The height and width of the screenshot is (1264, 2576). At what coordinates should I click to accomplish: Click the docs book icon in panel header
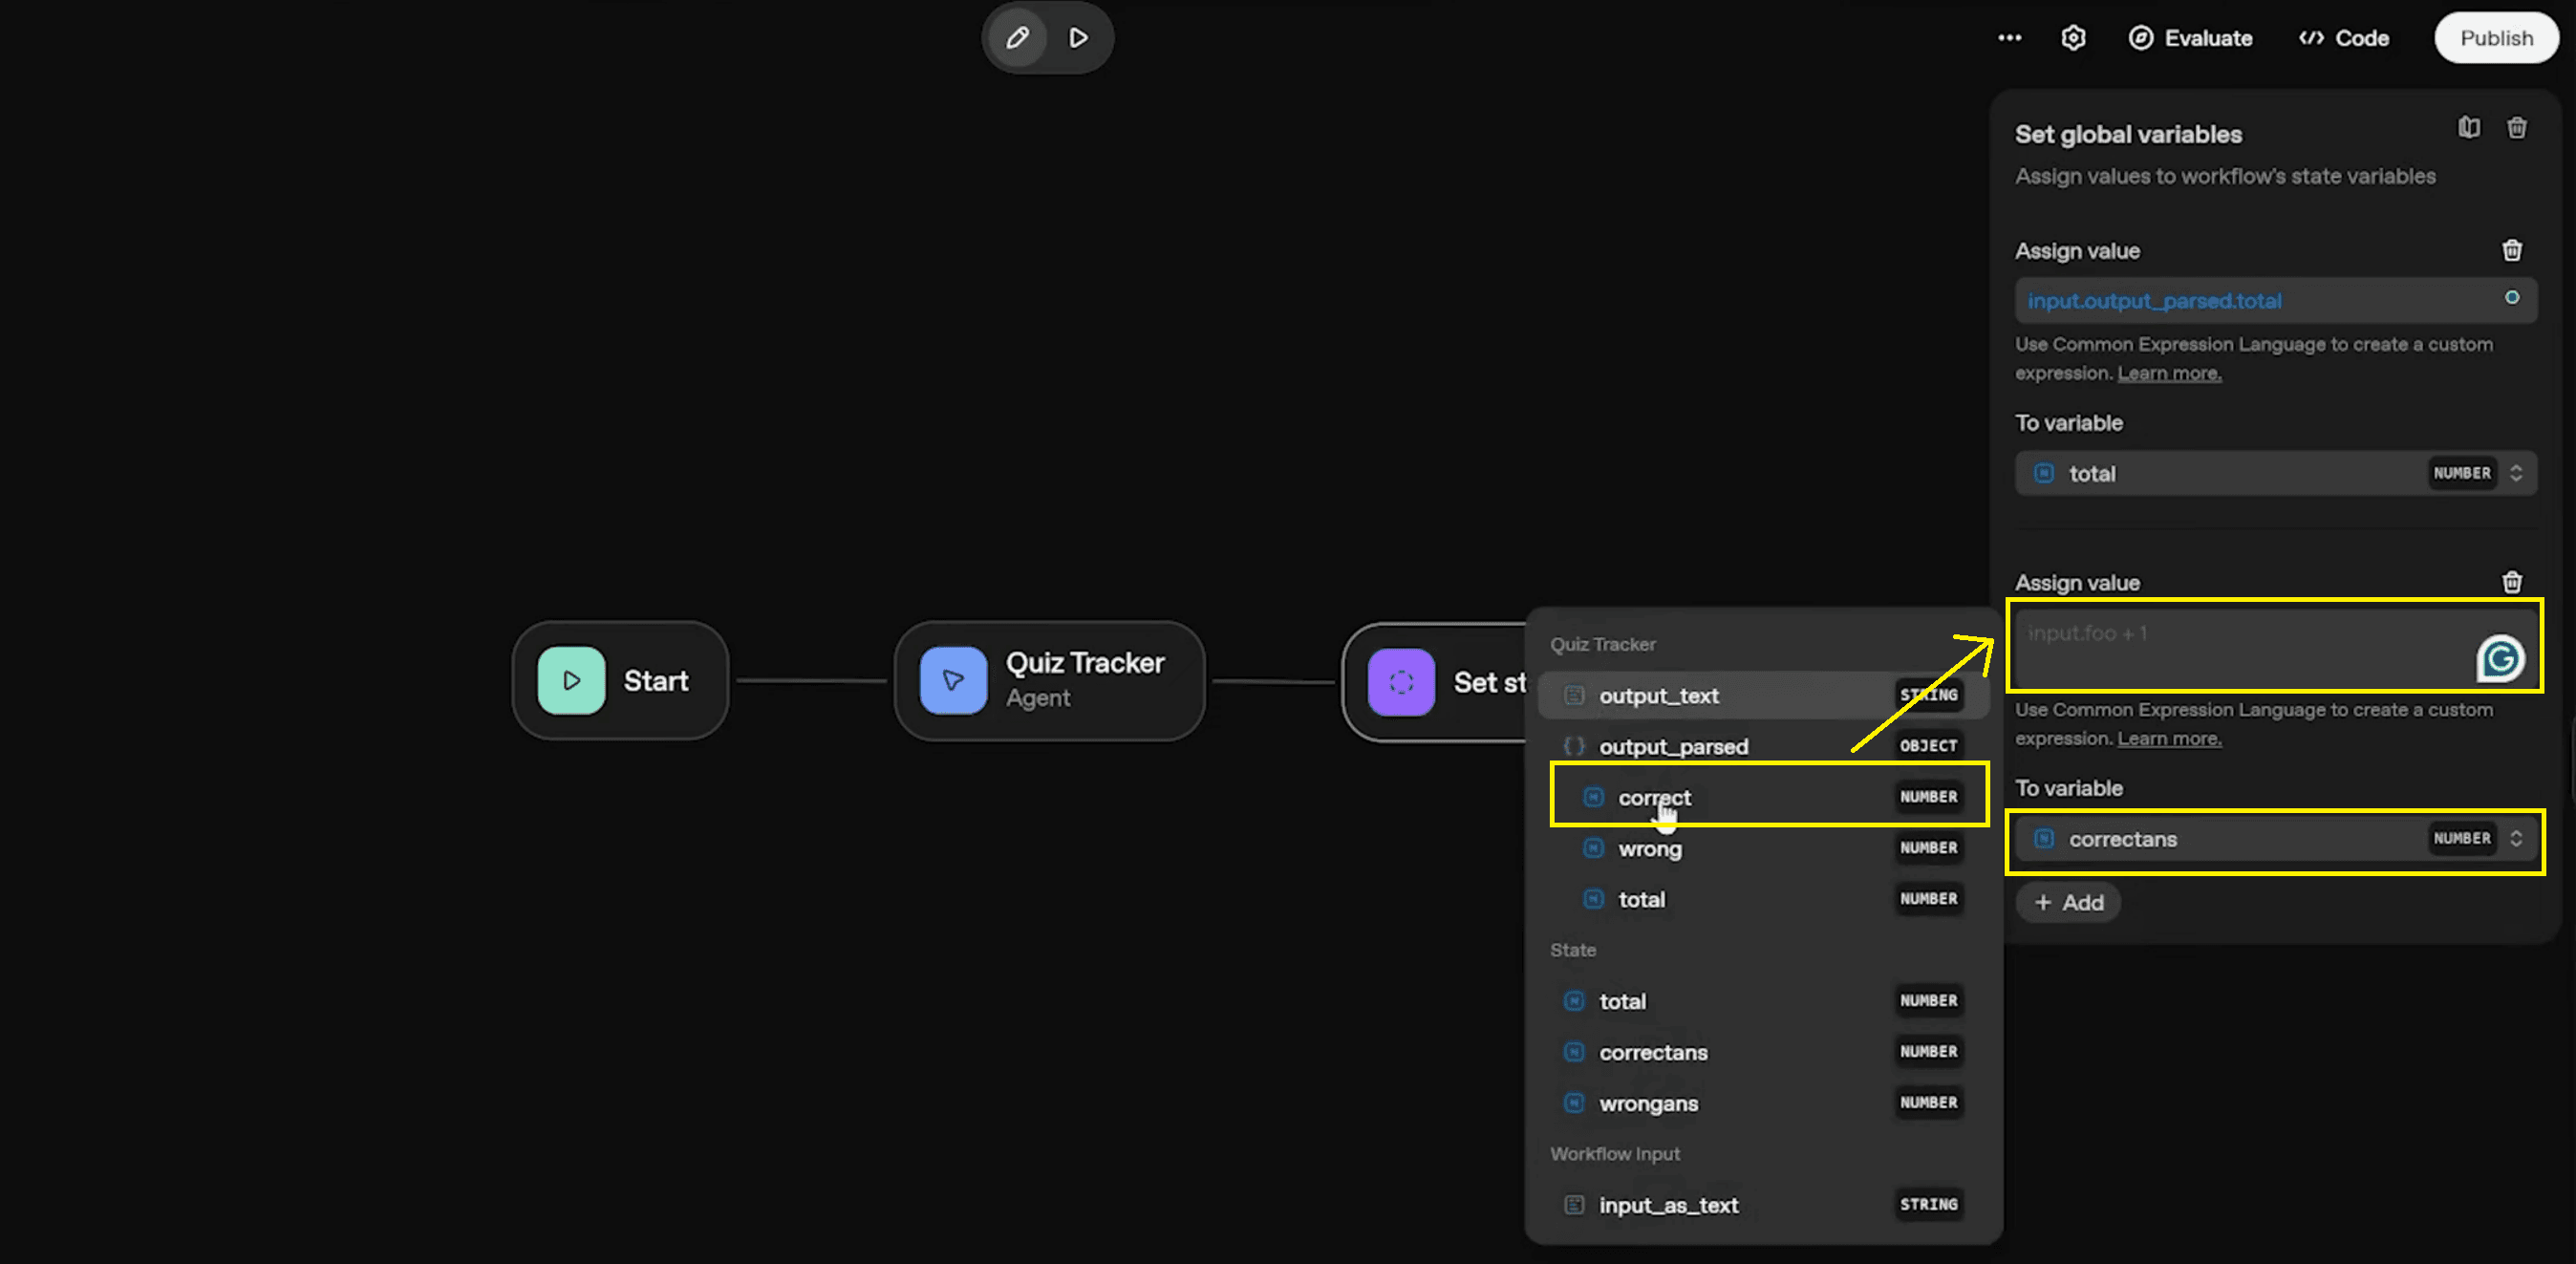coord(2468,128)
